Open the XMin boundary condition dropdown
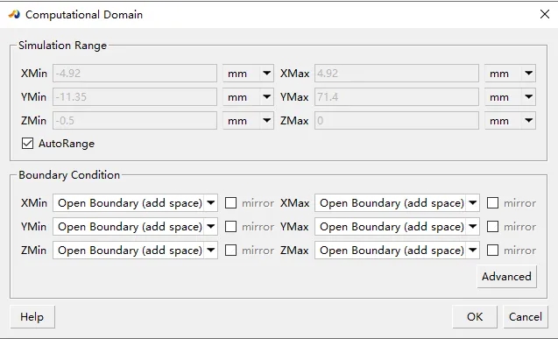Screen dimensions: 558x339 coord(135,202)
